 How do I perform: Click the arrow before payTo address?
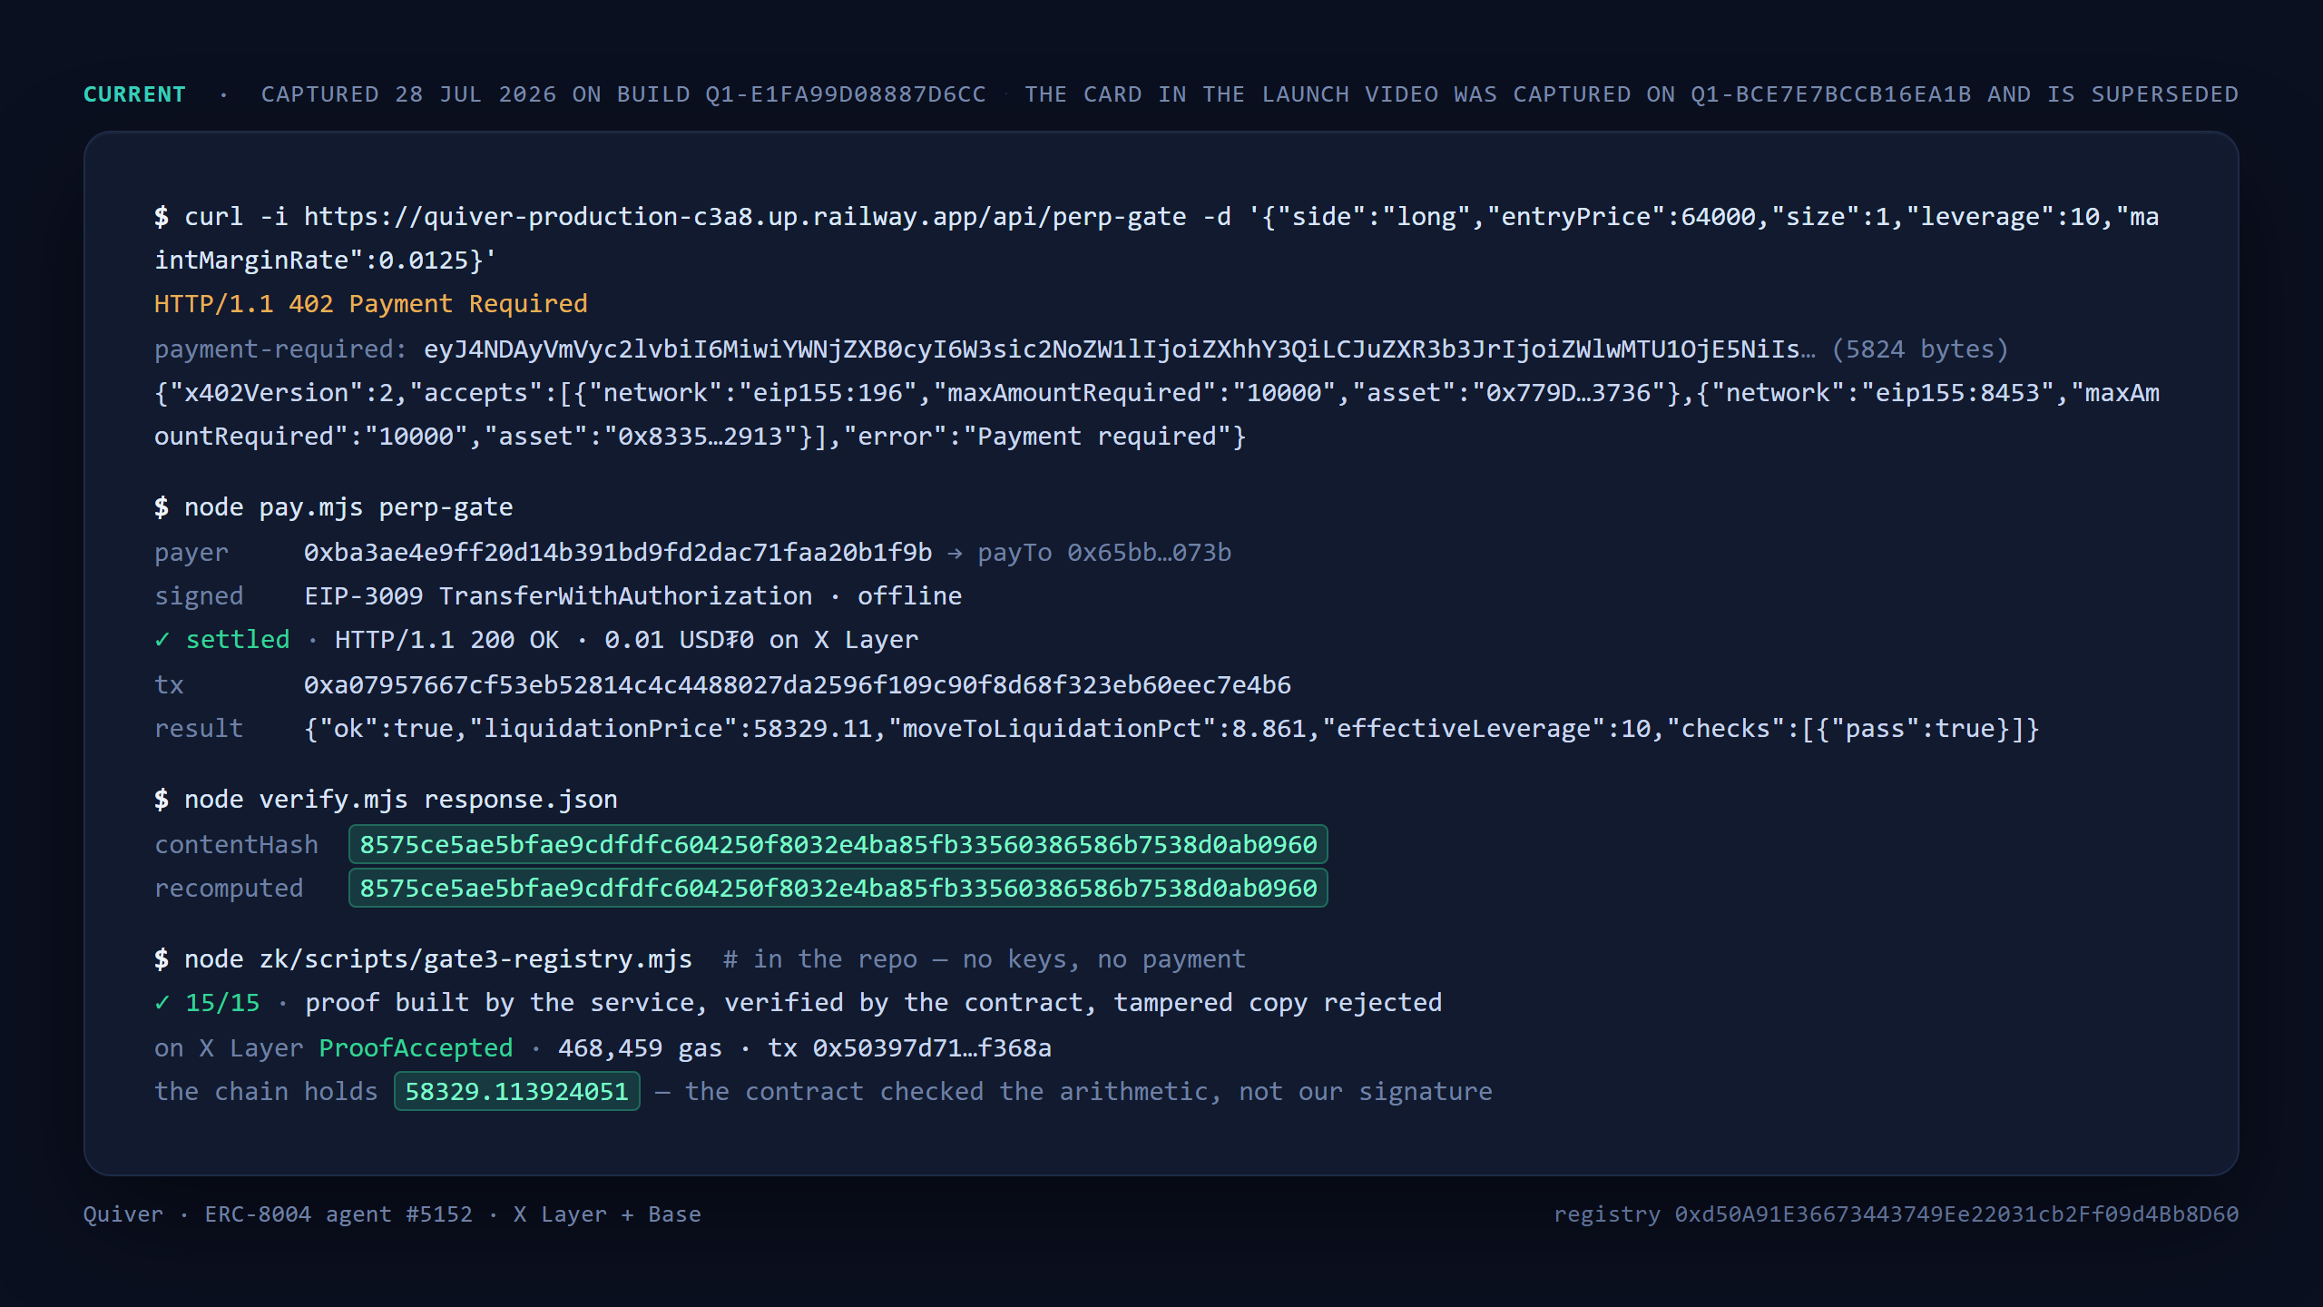955,553
